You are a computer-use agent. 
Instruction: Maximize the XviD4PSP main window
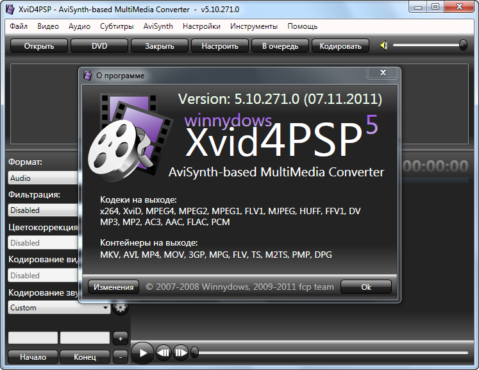pos(435,7)
